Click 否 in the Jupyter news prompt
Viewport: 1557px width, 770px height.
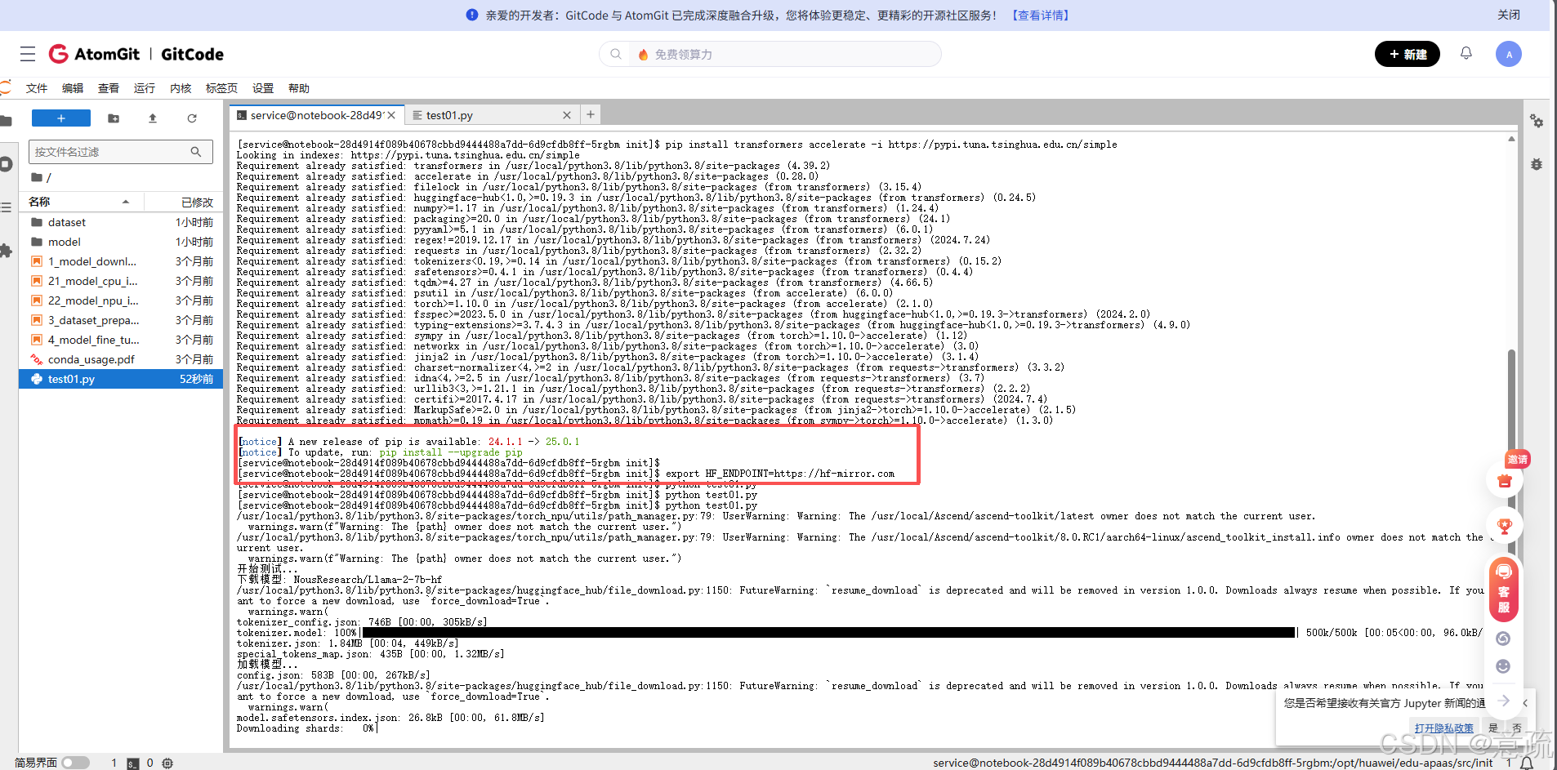[x=1517, y=728]
